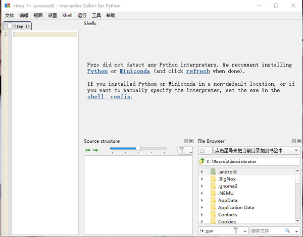The image size is (303, 237).
Task: Expand the AppData folder tree node
Action: coord(202,200)
